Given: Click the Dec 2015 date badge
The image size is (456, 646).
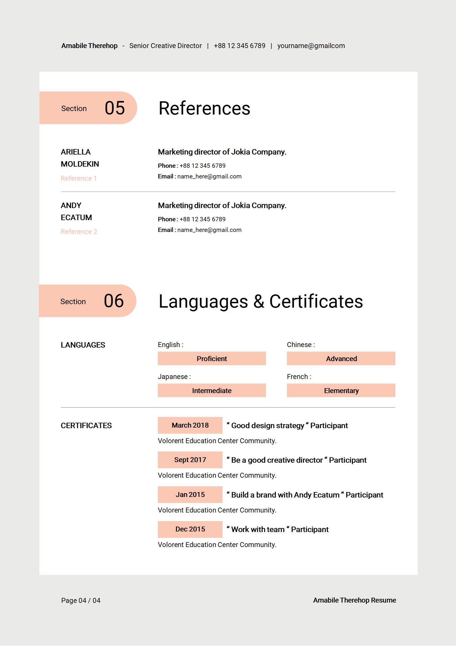Looking at the screenshot, I should [x=190, y=529].
